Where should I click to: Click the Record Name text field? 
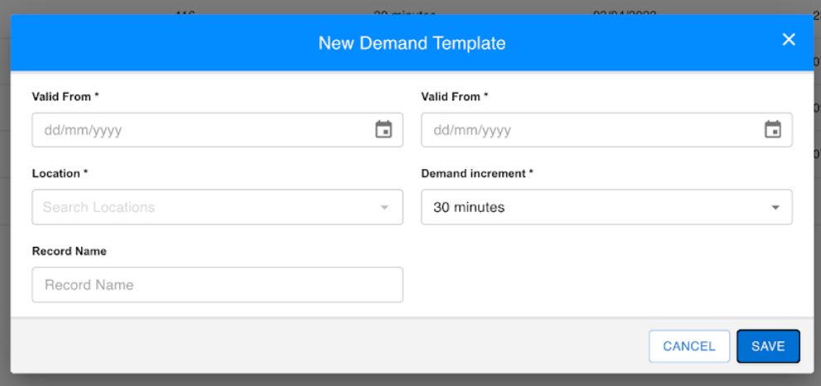pyautogui.click(x=217, y=285)
